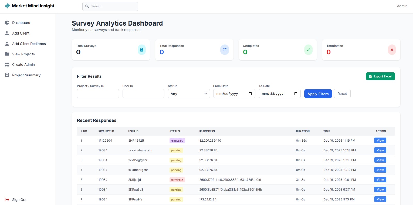Click the PROJECT ID column header

[106, 131]
